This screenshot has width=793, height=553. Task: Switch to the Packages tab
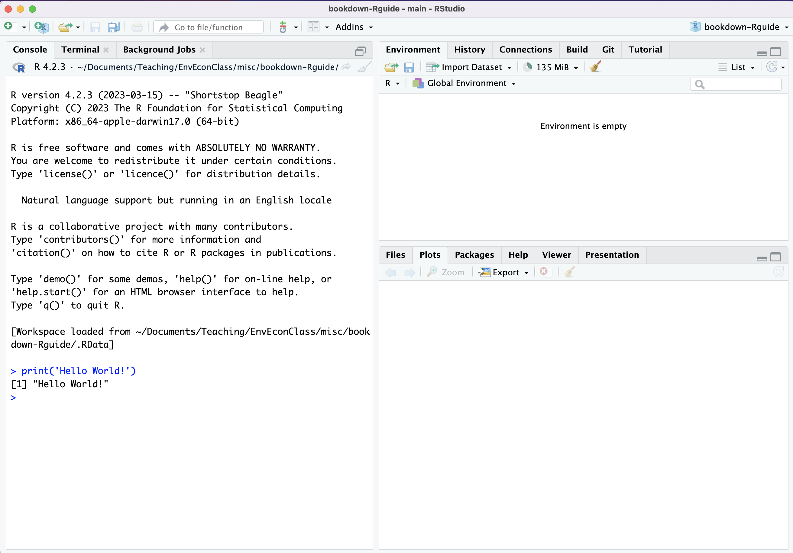point(474,255)
